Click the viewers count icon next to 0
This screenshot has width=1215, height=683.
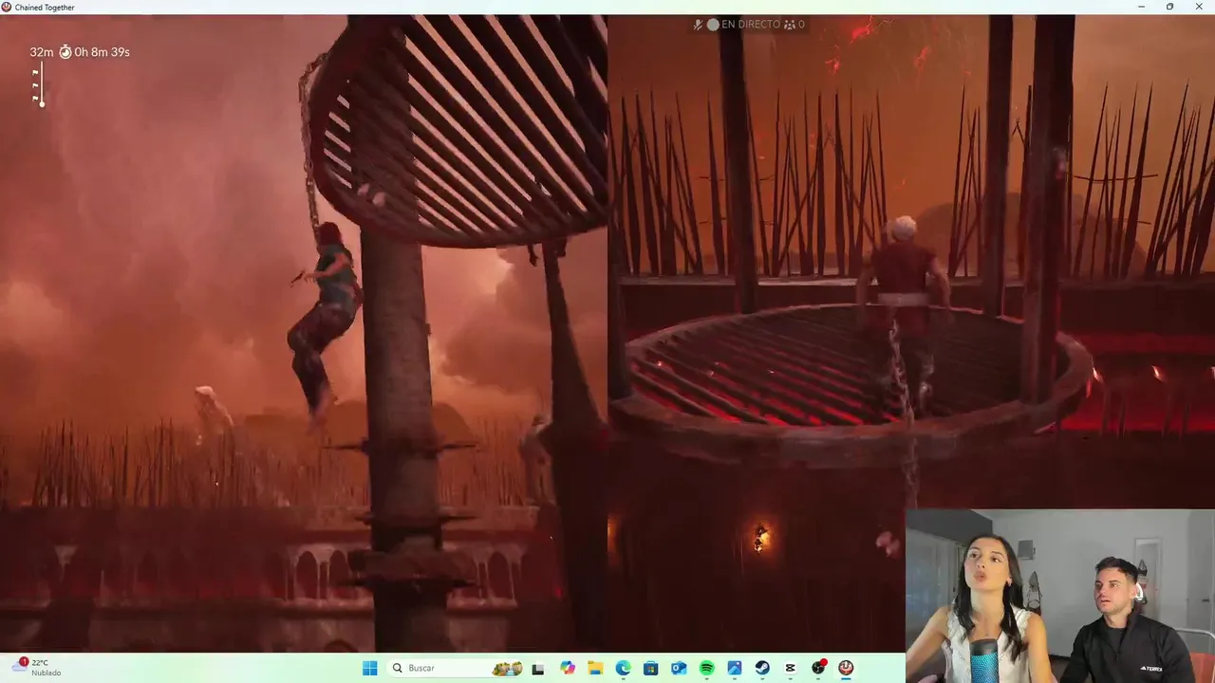click(x=789, y=25)
